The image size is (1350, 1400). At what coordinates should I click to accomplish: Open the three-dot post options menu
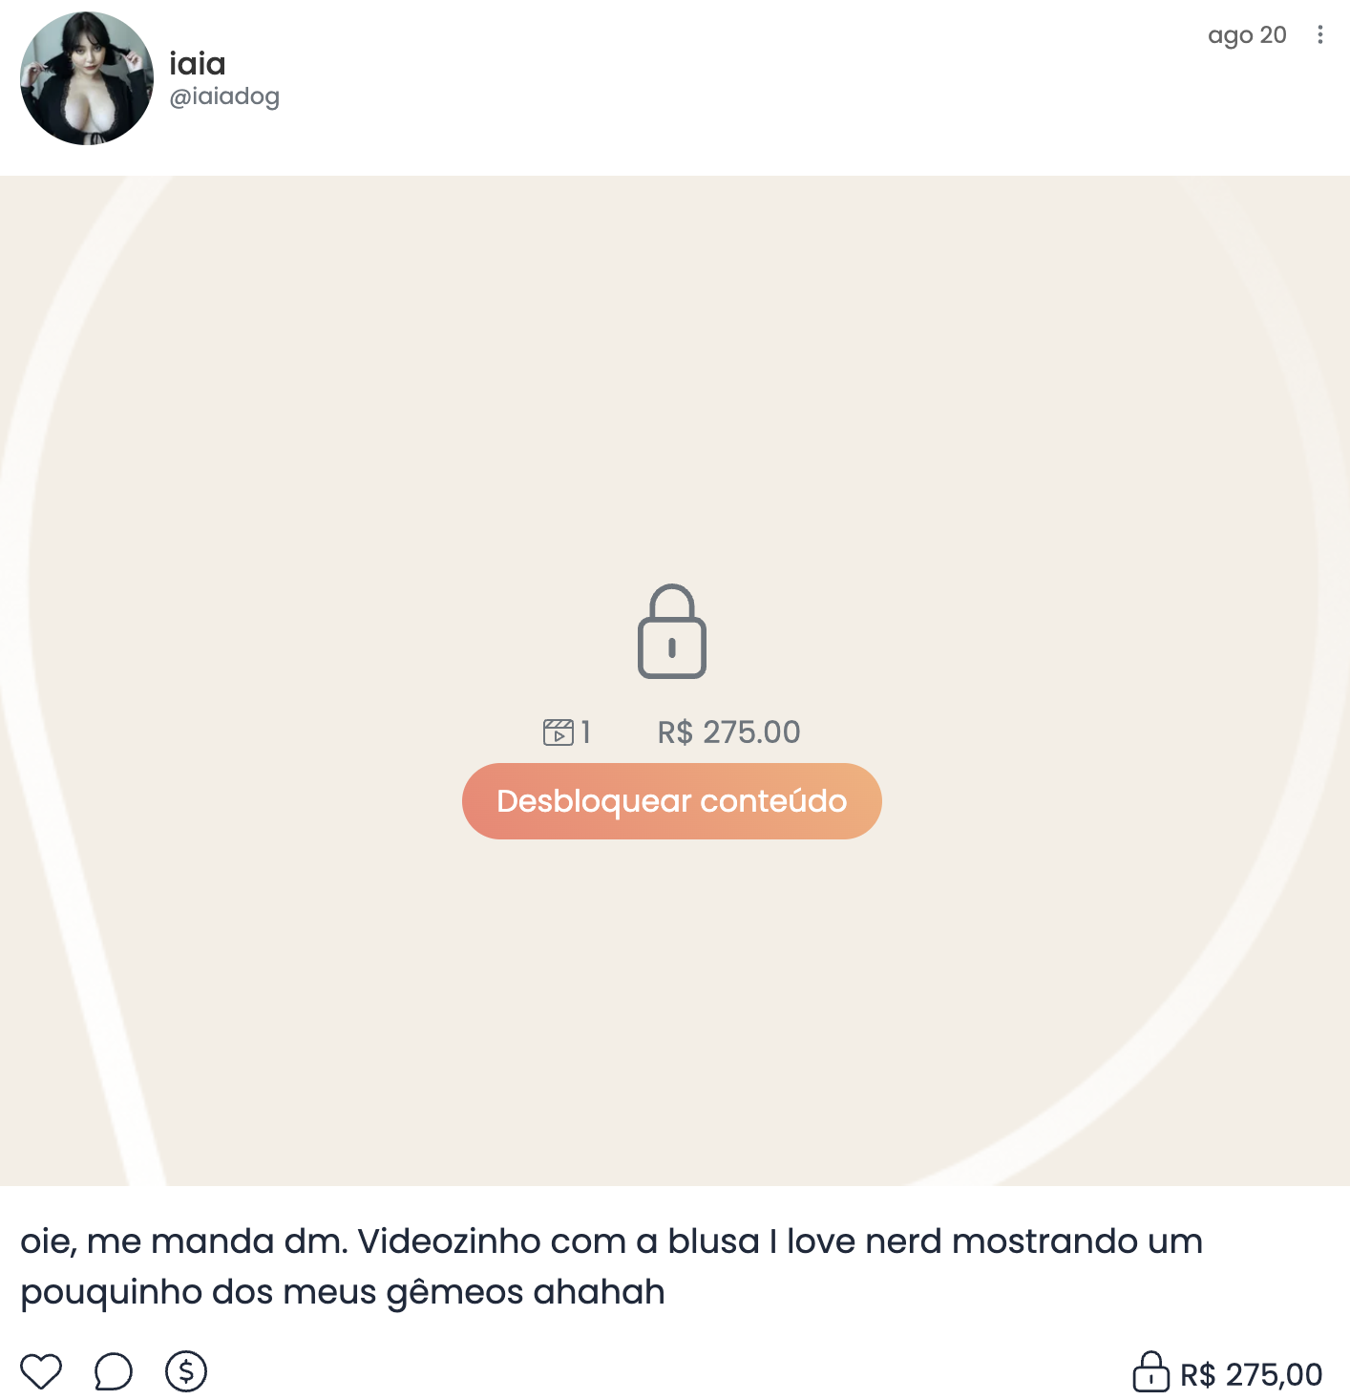(1320, 34)
